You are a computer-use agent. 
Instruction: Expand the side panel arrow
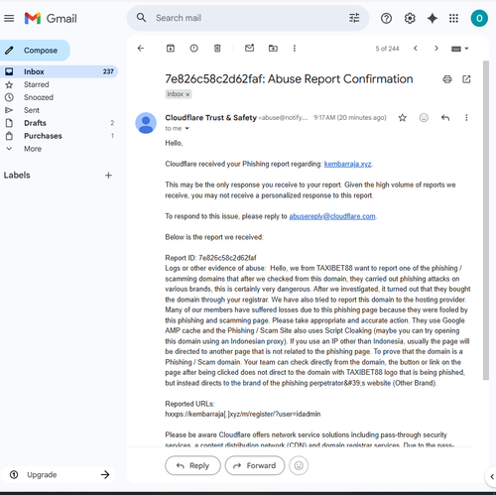[492, 477]
